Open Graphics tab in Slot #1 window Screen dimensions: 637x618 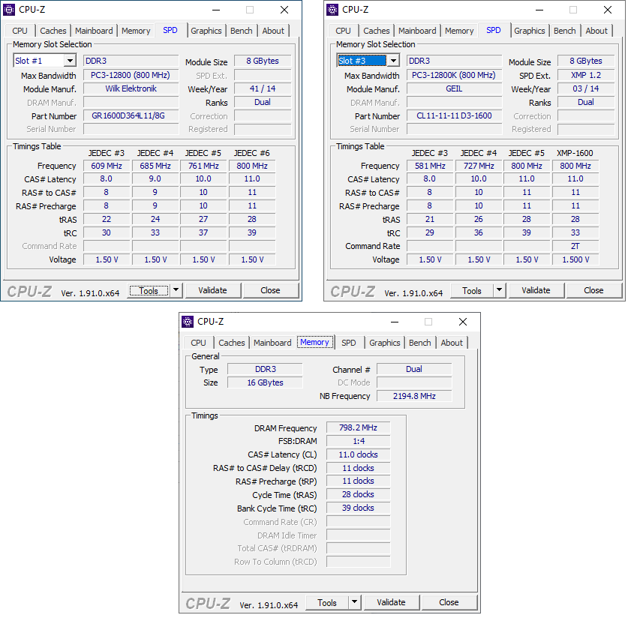coord(206,31)
